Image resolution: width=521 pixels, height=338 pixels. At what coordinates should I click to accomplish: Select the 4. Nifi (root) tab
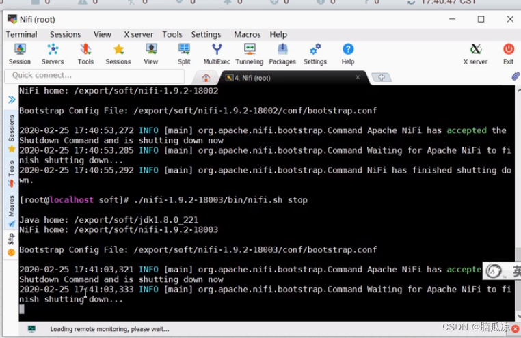point(252,78)
